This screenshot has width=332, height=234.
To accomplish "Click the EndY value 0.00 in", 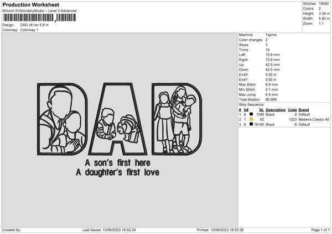I will pyautogui.click(x=271, y=79).
